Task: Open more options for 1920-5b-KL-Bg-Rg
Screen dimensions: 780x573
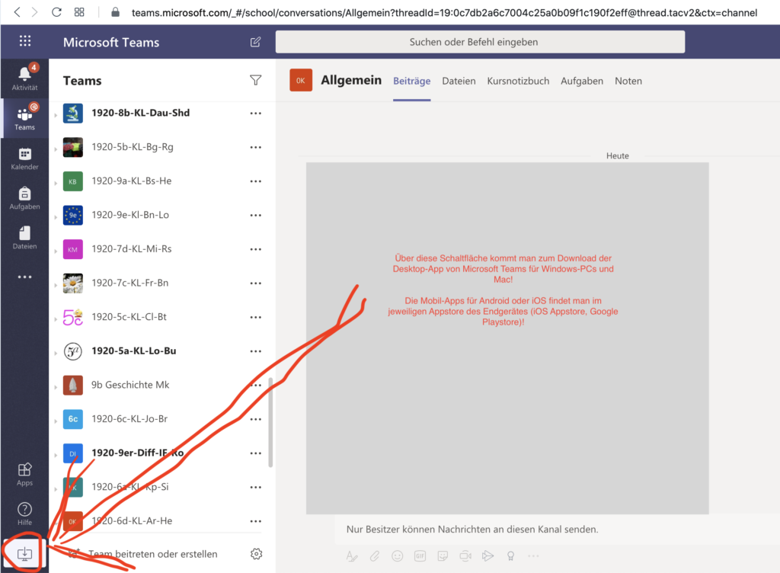Action: [256, 147]
